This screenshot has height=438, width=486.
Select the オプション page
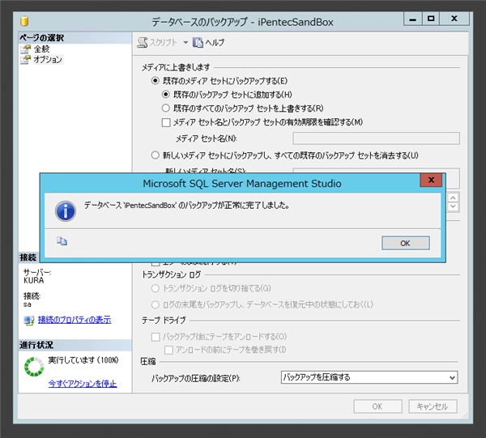[x=48, y=59]
